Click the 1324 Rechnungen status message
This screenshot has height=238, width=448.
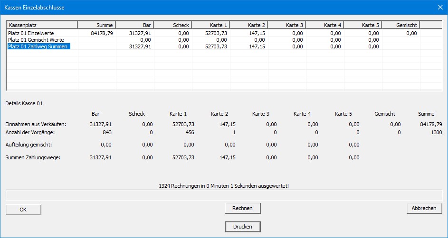tap(224, 186)
